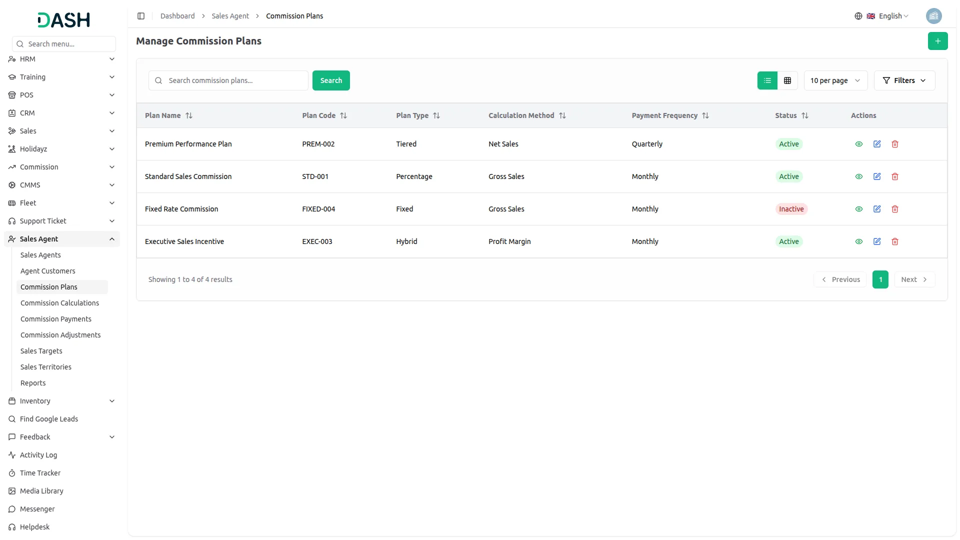Viewport: 960px width, 540px height.
Task: Switch to list view layout
Action: click(x=767, y=80)
